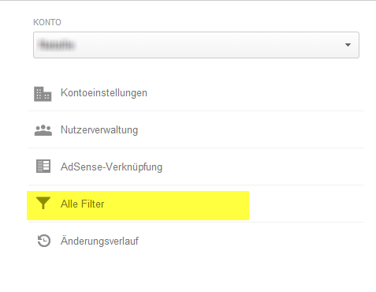This screenshot has height=292, width=376.
Task: Click the KONTO heading label
Action: pyautogui.click(x=47, y=22)
